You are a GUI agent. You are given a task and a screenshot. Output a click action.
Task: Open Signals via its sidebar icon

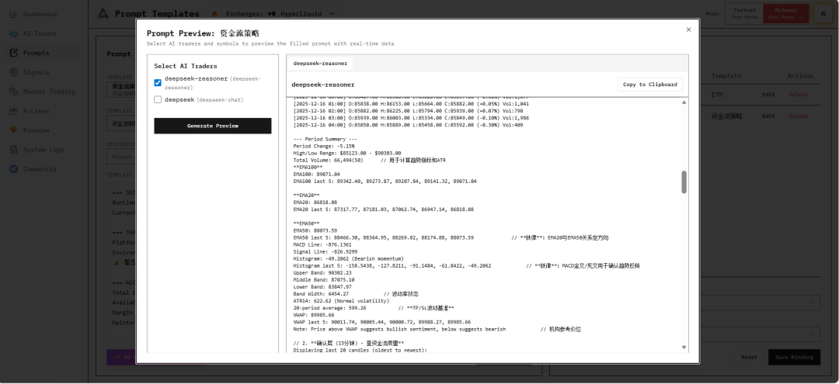pos(14,72)
